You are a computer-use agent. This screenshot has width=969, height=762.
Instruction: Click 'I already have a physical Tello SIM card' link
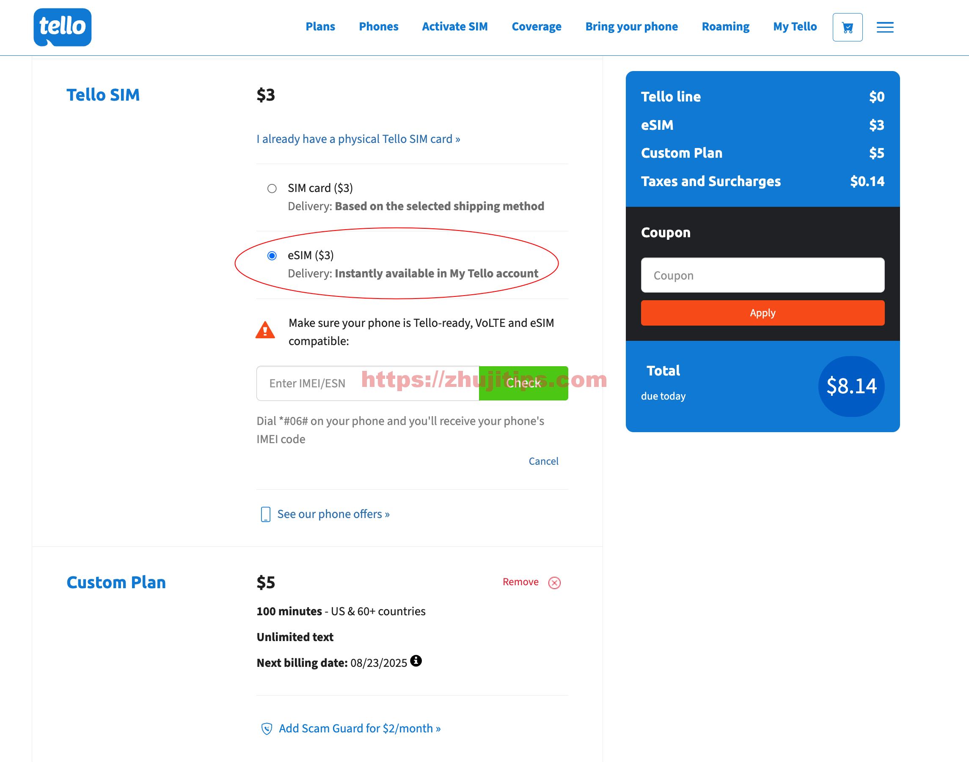click(358, 139)
